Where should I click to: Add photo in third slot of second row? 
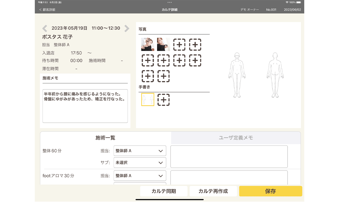[x=179, y=60]
